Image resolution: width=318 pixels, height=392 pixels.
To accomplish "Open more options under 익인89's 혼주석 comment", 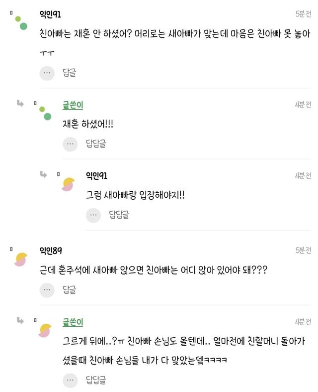I will [47, 289].
